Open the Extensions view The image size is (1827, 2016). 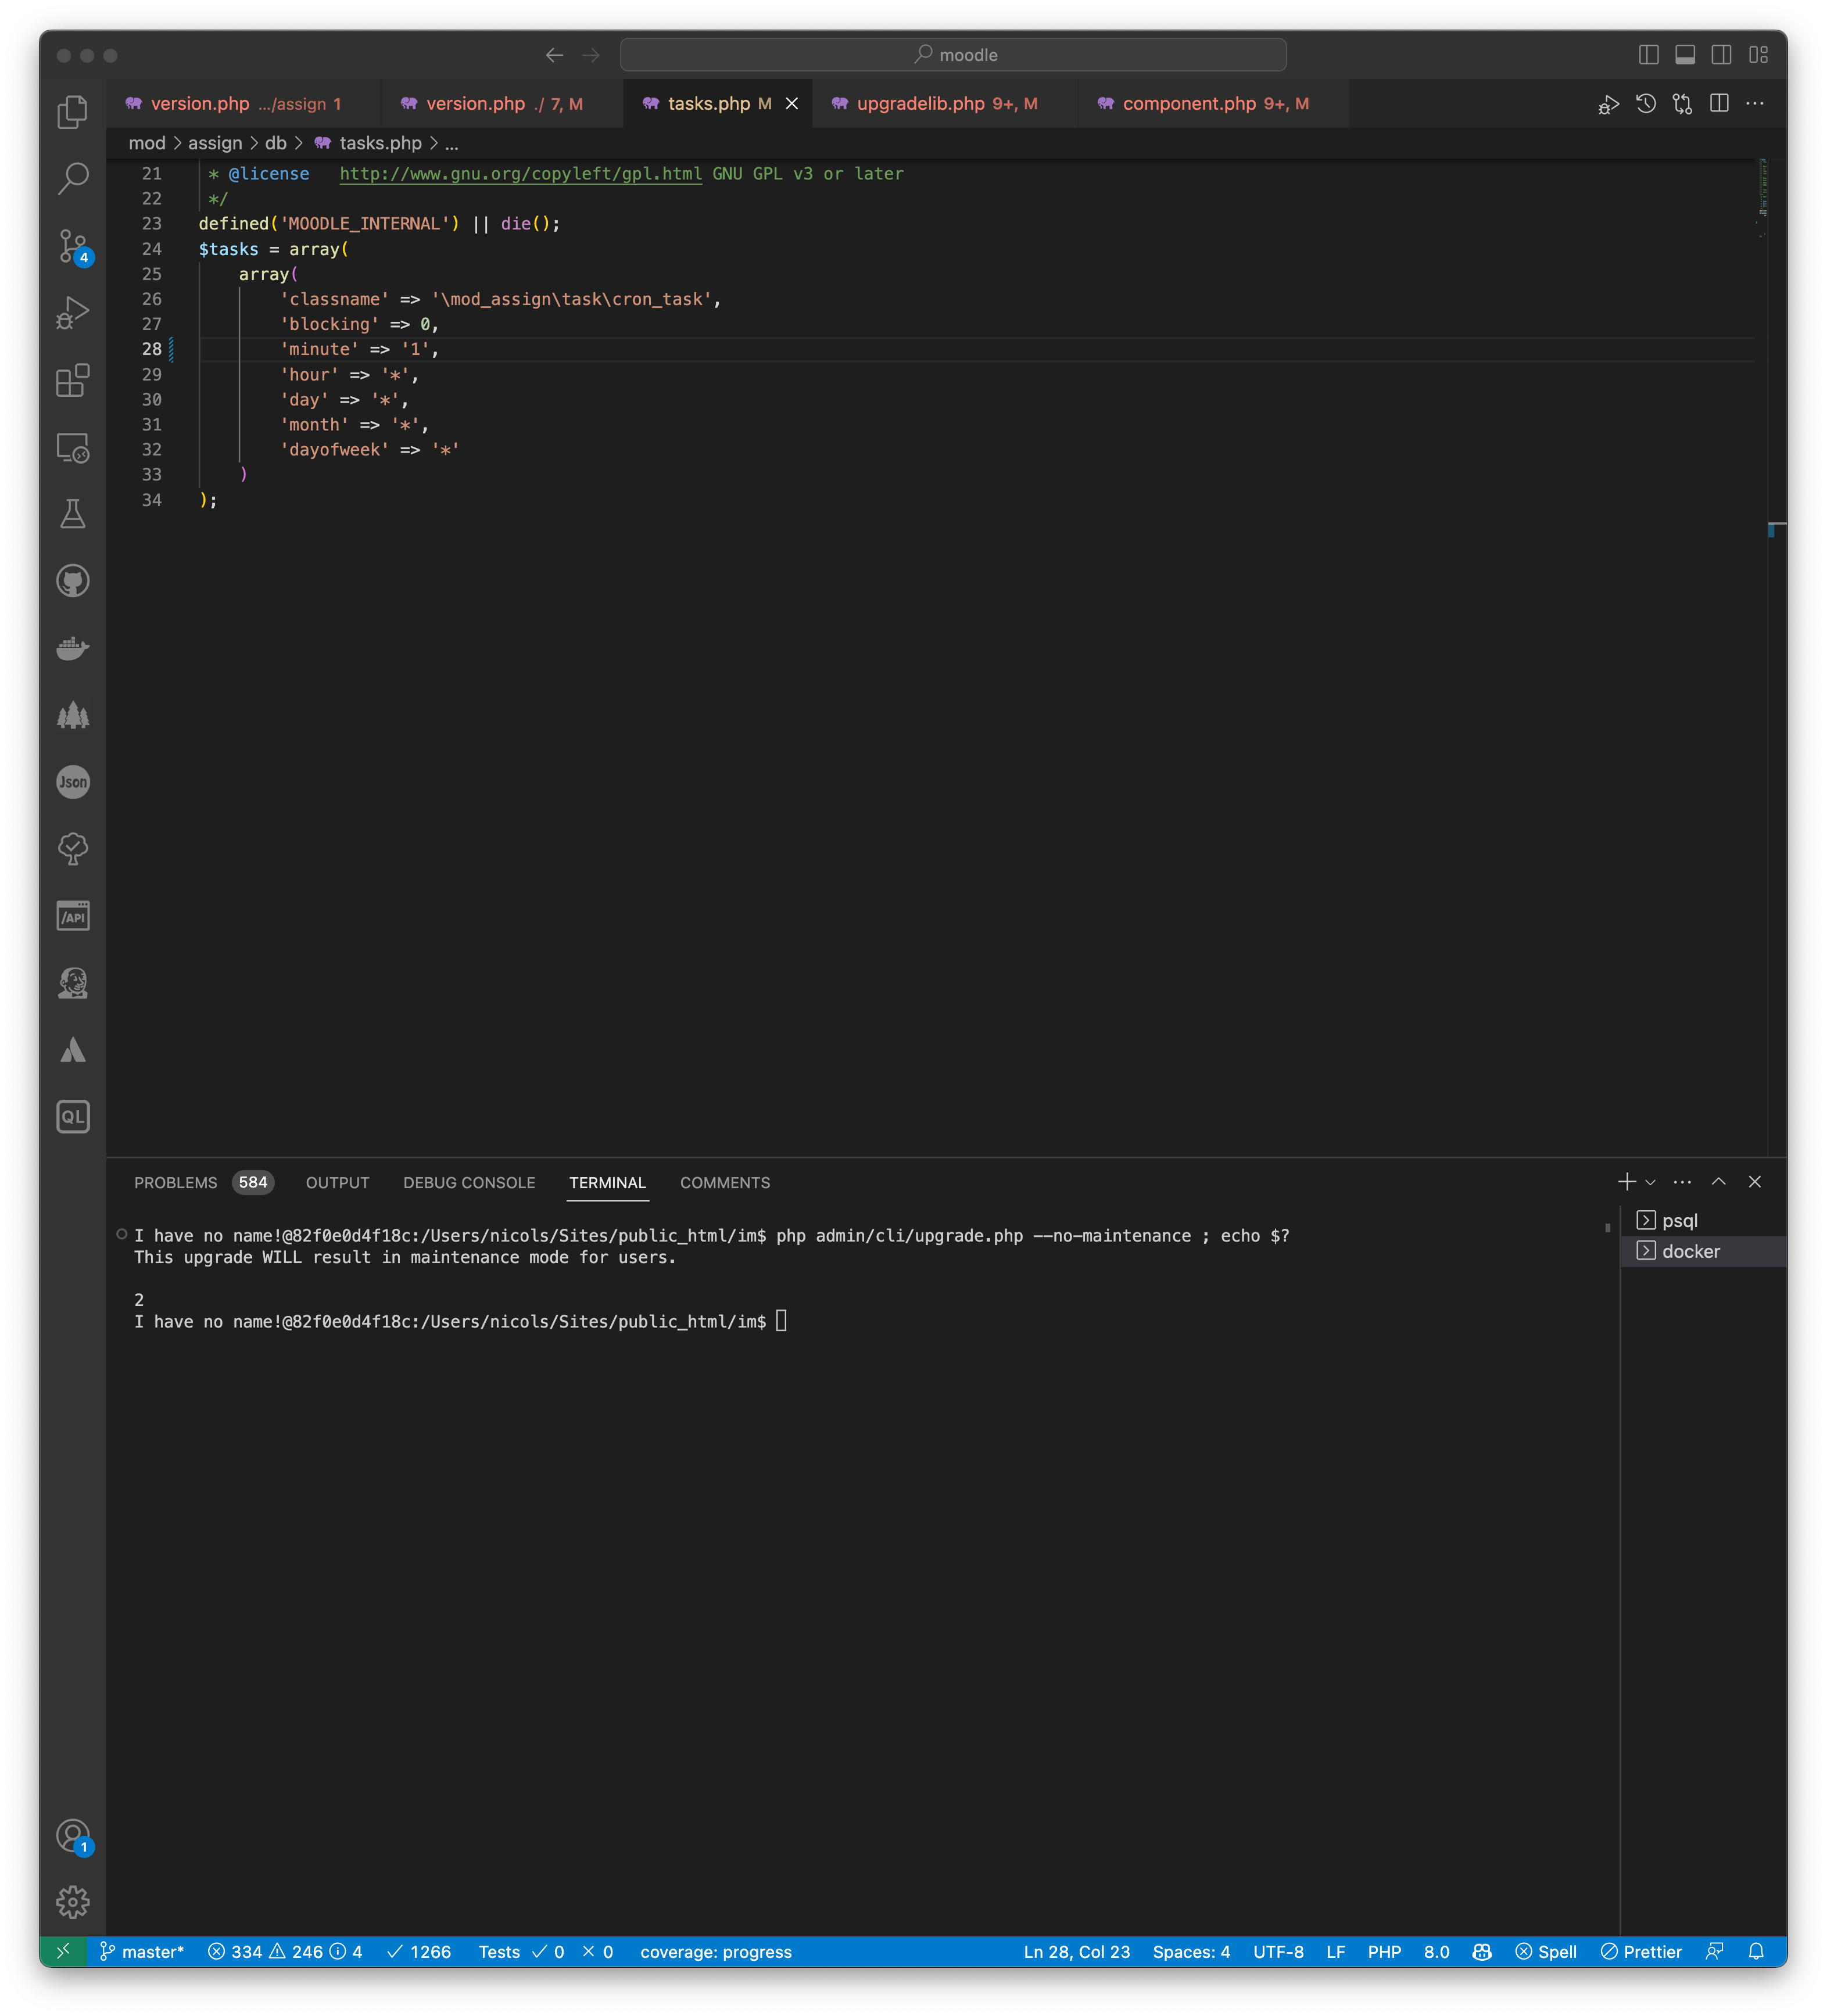(x=73, y=379)
